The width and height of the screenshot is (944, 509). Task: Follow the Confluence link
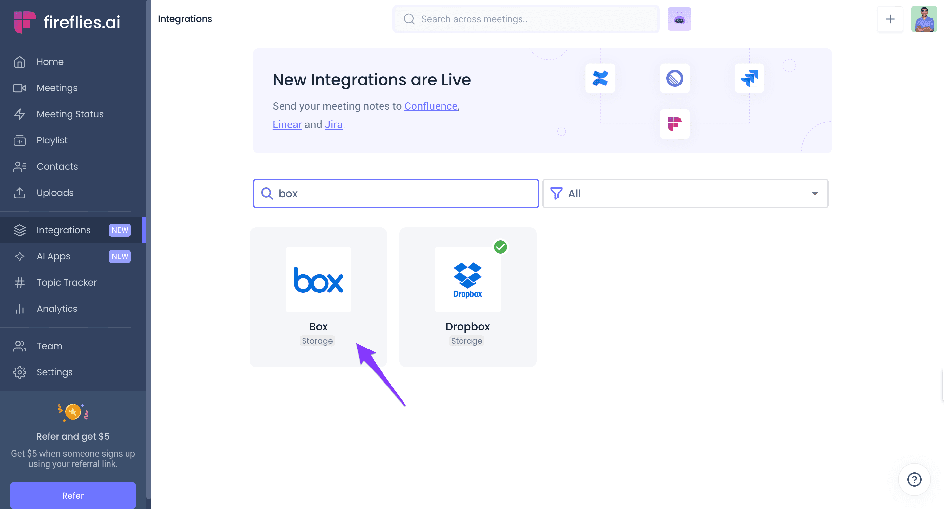[x=431, y=106]
